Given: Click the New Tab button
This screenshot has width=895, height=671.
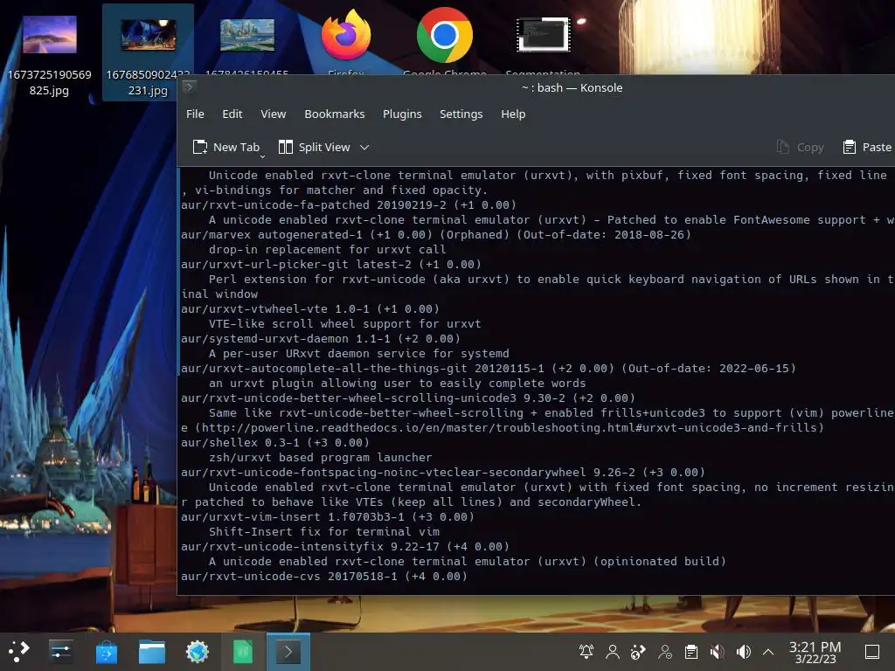Looking at the screenshot, I should [226, 147].
